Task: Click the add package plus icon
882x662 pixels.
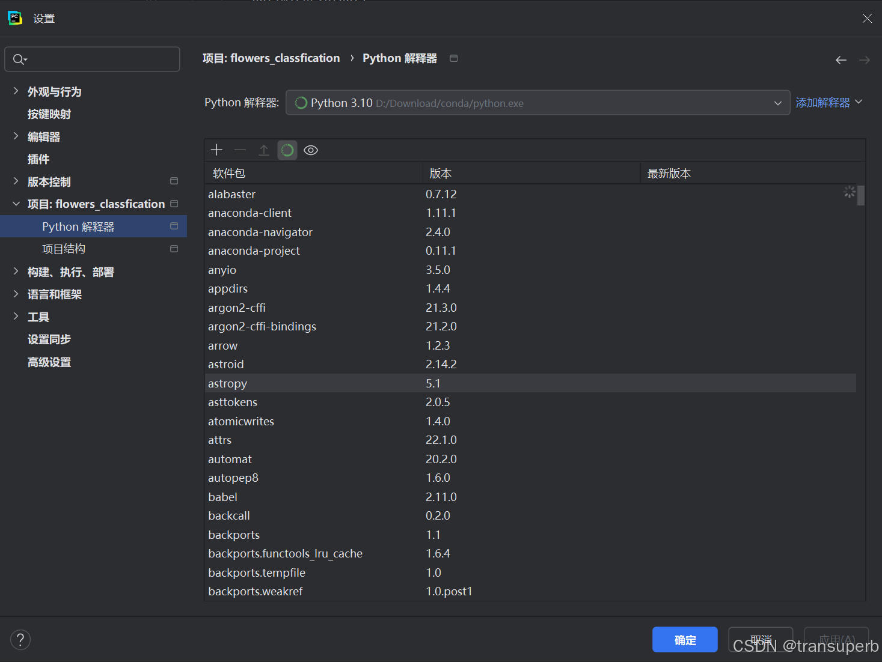Action: click(216, 150)
